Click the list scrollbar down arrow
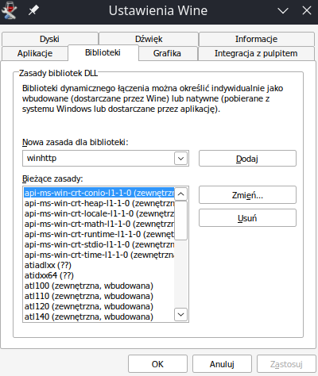 (181, 314)
